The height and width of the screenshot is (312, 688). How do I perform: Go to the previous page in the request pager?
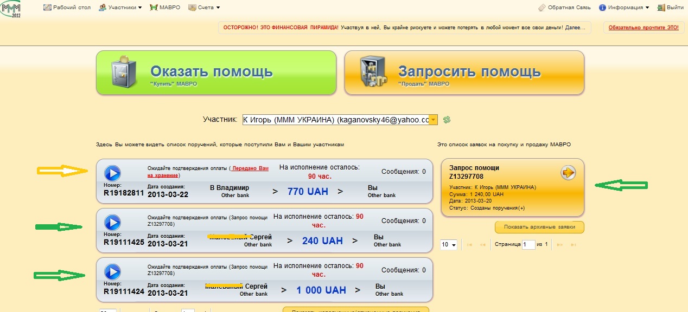click(482, 245)
